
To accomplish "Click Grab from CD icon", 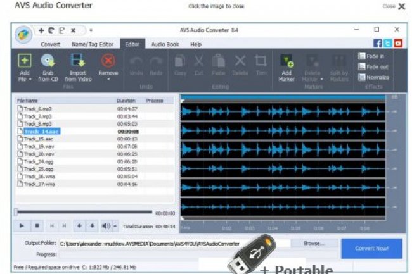I will (x=48, y=61).
